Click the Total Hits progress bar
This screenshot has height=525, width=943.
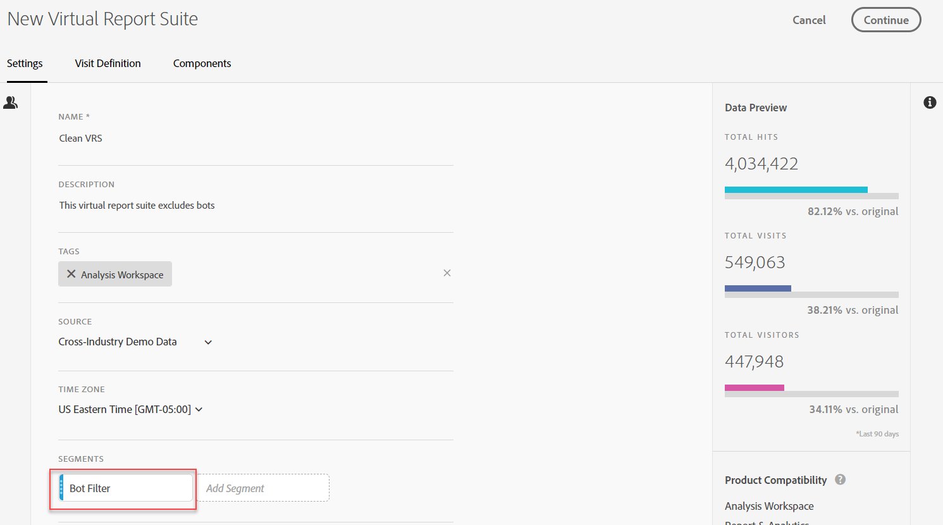tap(811, 192)
